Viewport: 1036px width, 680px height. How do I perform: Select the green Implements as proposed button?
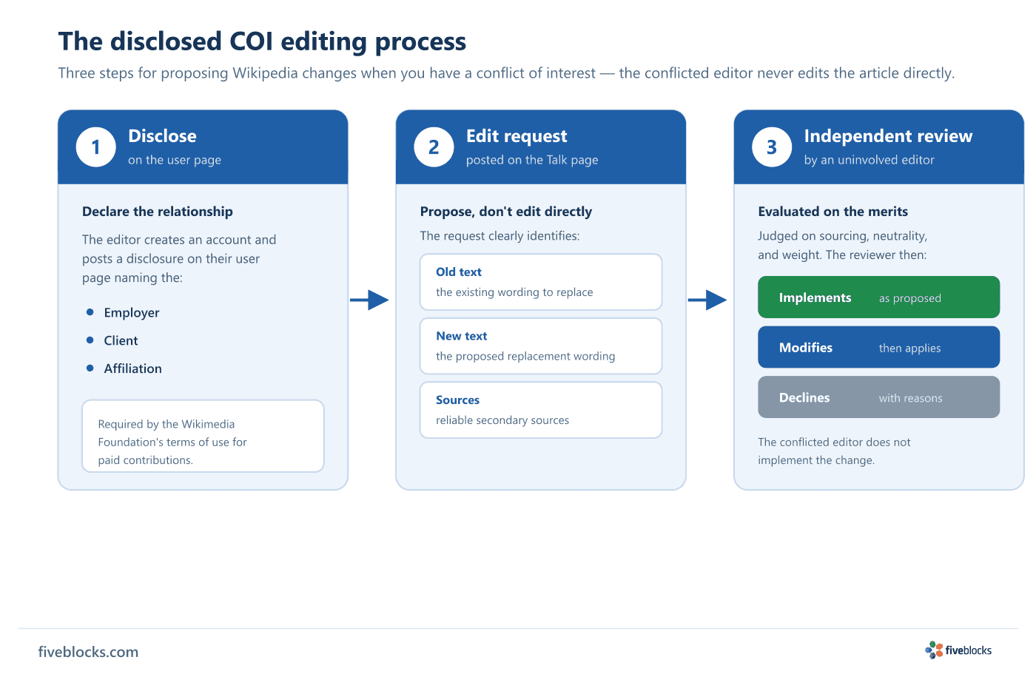[x=879, y=297]
